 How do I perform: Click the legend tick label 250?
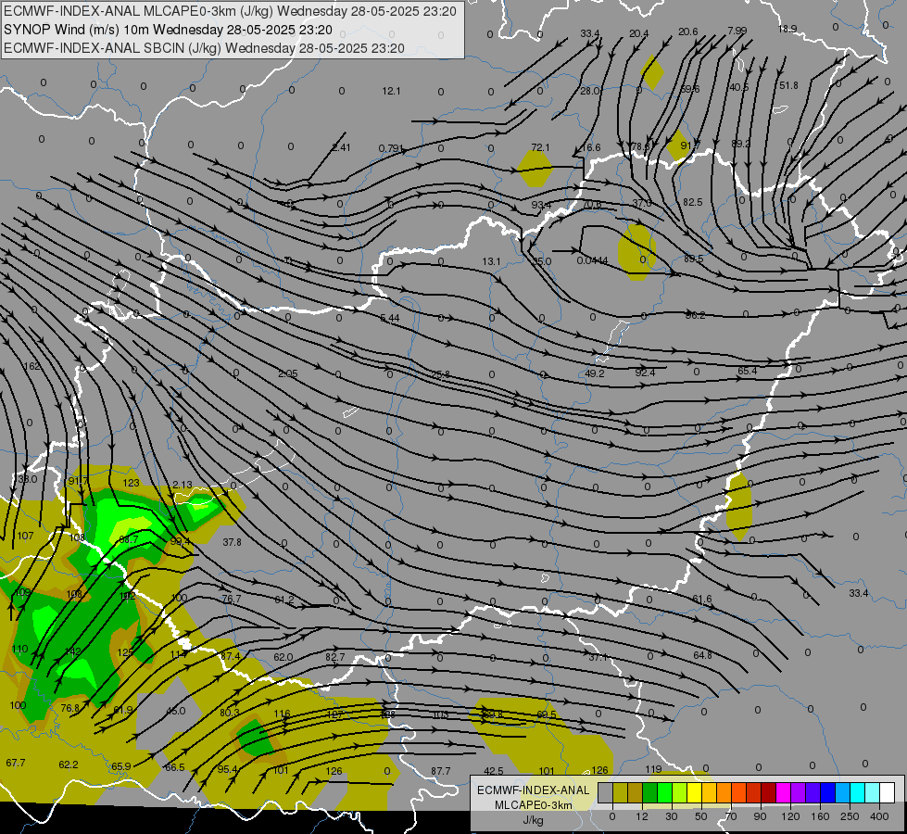point(850,816)
